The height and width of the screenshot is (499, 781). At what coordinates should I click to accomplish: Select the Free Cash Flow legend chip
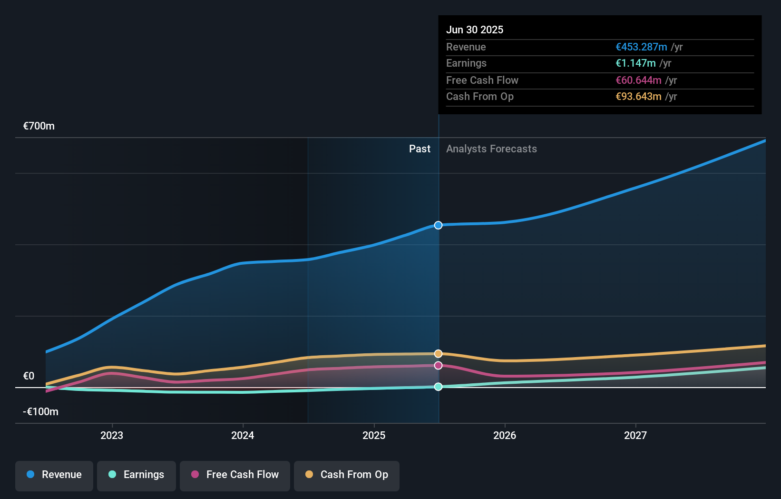pyautogui.click(x=234, y=476)
